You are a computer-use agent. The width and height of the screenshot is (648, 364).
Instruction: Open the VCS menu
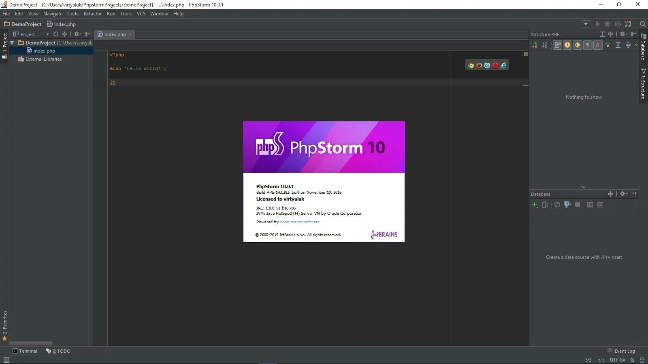point(141,14)
